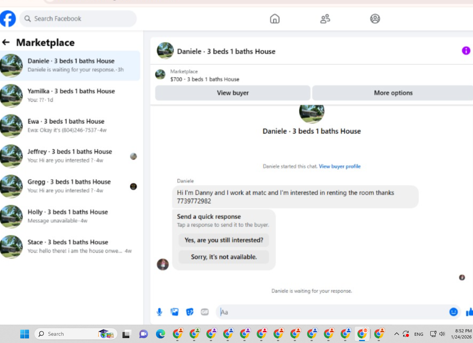Viewport: 473px width, 343px height.
Task: Send a thumbs up like
Action: (469, 312)
